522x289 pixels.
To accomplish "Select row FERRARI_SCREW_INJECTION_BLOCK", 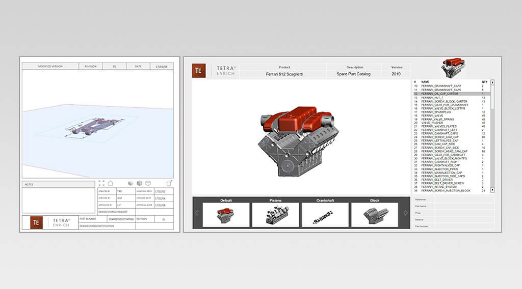I will click(x=452, y=191).
